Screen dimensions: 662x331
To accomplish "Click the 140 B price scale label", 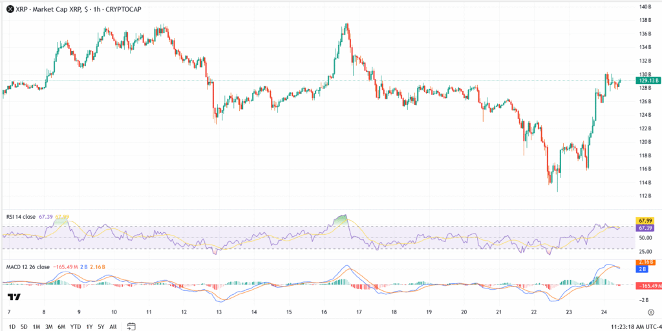I will 645,6.
